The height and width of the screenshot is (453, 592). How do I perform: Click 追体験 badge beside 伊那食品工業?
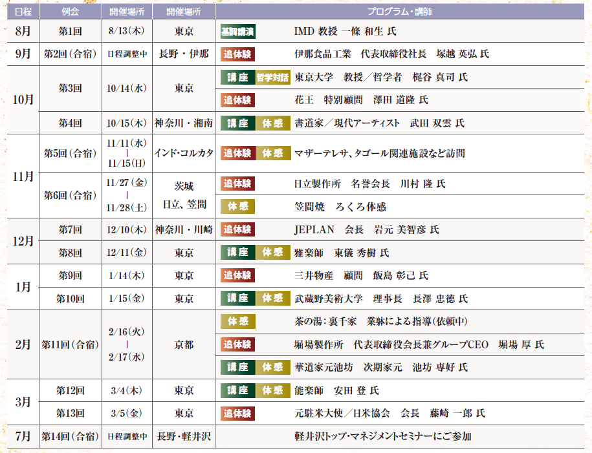tap(238, 54)
